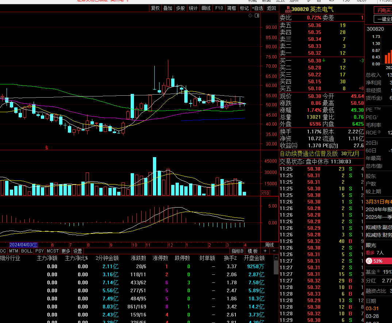Click the 总量 value 13021
This screenshot has height=323, width=392.
point(314,117)
